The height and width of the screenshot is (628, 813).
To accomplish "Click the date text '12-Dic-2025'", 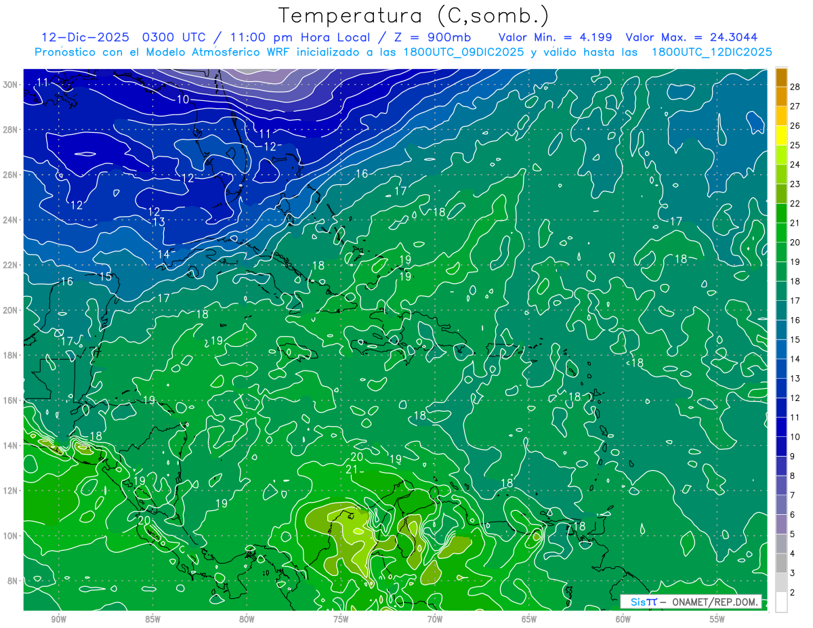I will click(86, 37).
